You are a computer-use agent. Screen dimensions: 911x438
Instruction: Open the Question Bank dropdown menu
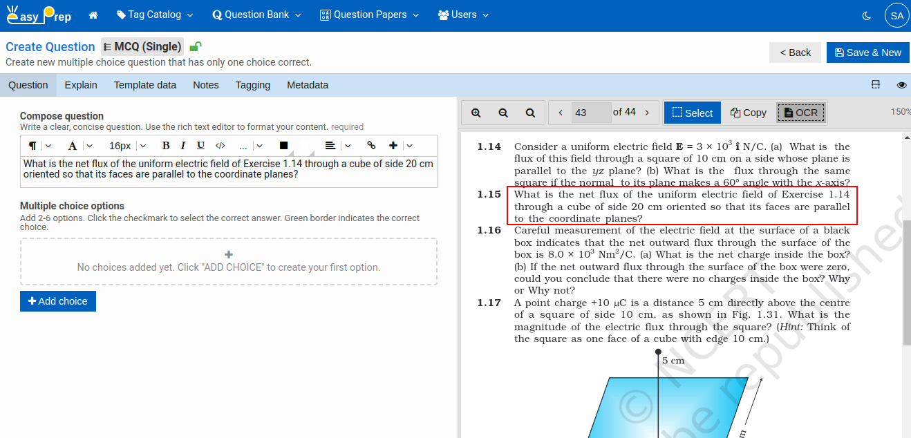(256, 15)
